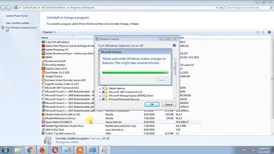Launch Chrome from the taskbar
The image size is (274, 154).
[x=30, y=150]
